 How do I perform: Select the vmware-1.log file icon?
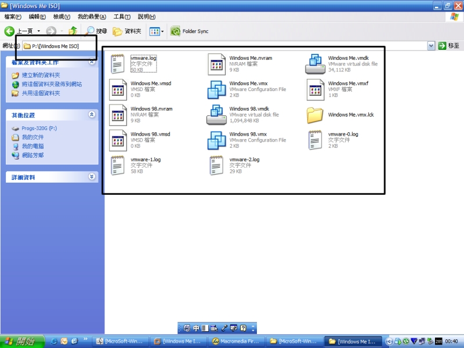click(x=118, y=165)
